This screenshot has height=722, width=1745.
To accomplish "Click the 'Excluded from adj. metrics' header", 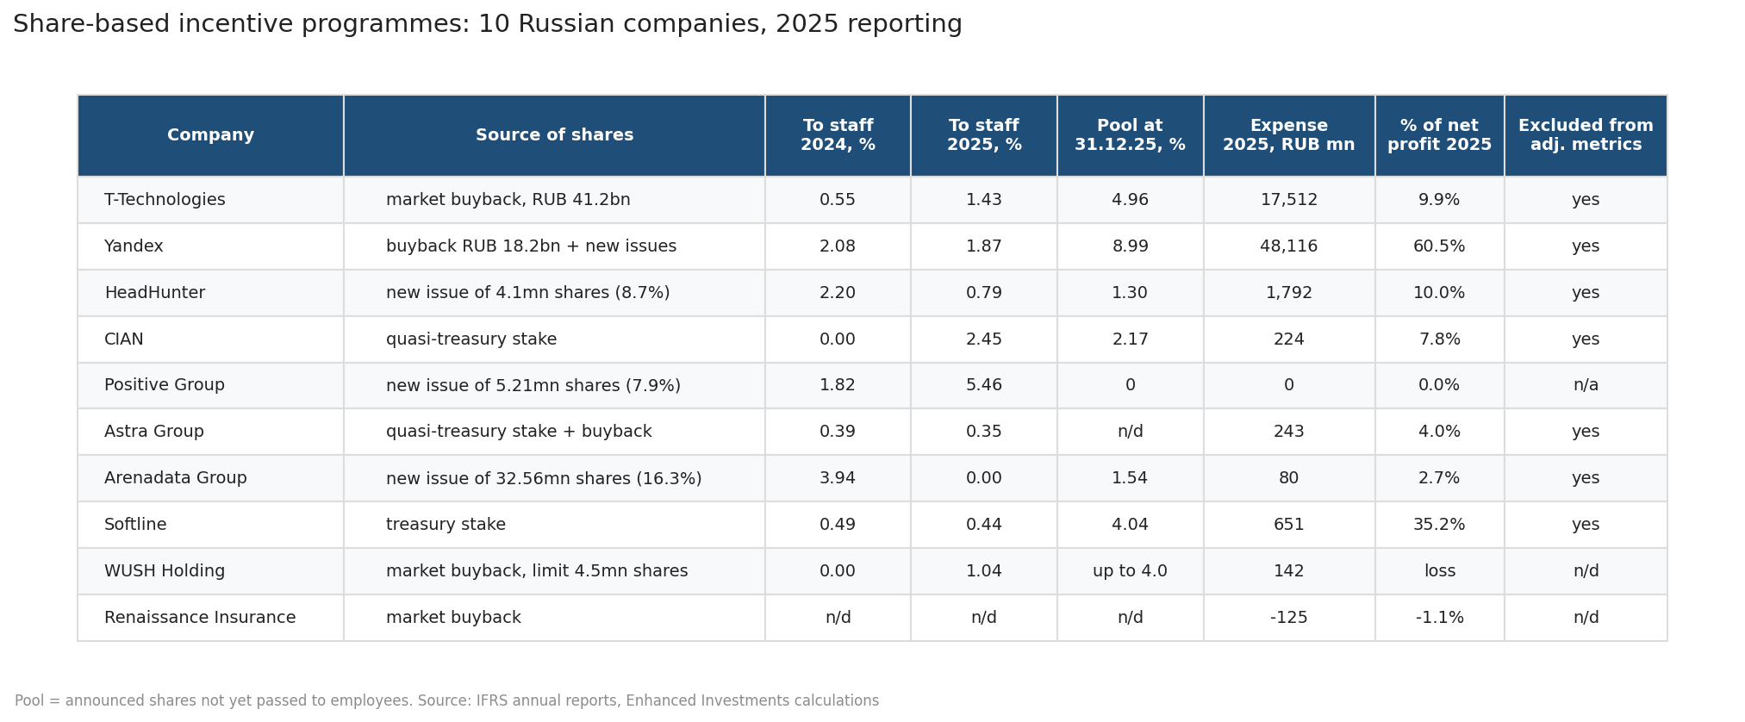I will (1586, 135).
